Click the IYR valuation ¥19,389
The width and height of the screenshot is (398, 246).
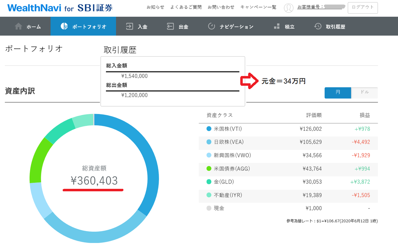312,195
